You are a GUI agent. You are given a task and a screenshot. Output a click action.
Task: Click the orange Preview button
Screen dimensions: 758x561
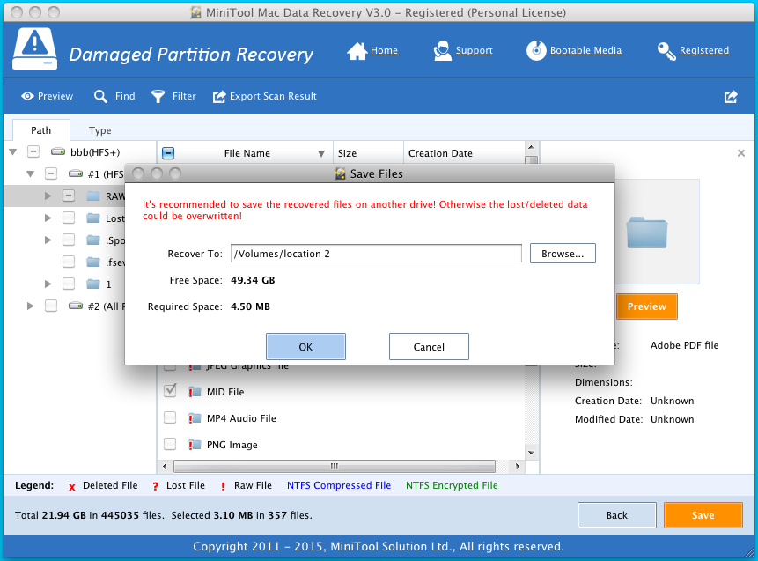647,306
